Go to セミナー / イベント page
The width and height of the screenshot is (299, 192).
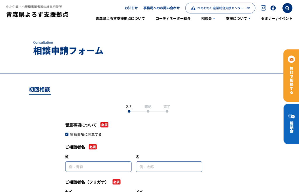pos(276,18)
